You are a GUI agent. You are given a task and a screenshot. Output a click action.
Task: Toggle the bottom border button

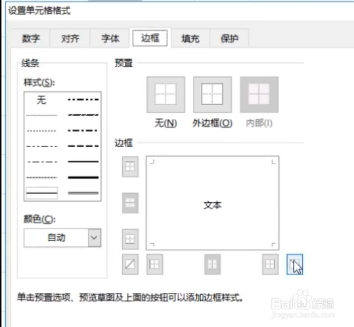[130, 239]
